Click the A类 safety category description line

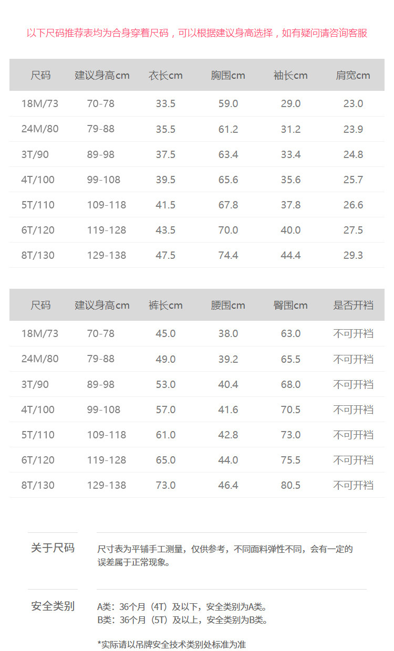coord(182,606)
